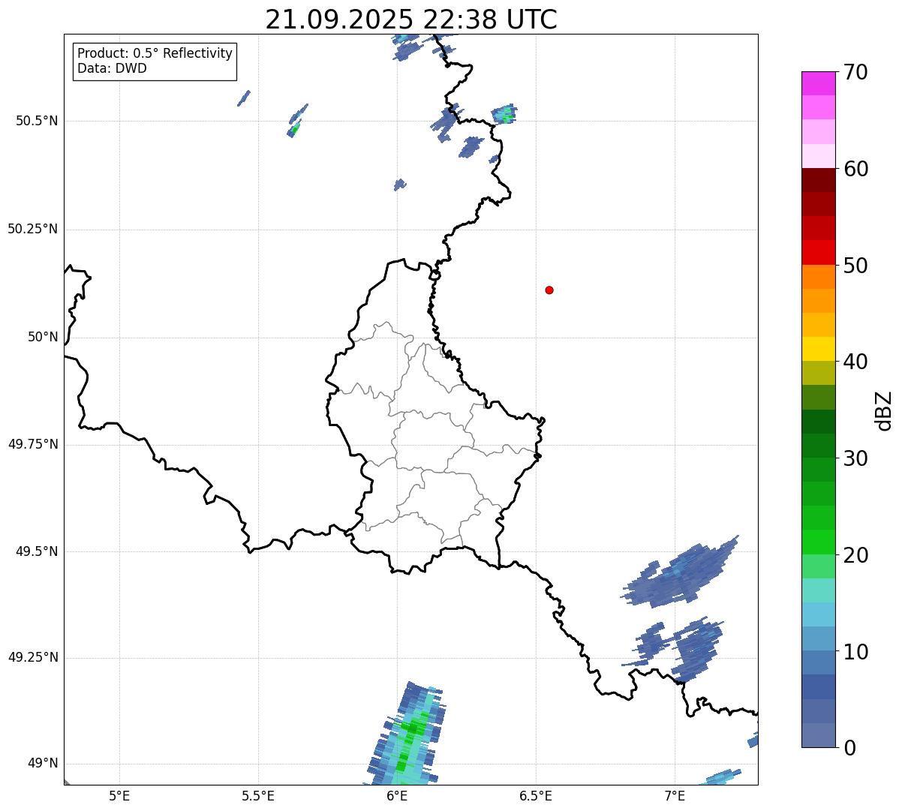
Task: Click the 'Data: DWD' legend text
Action: (112, 68)
